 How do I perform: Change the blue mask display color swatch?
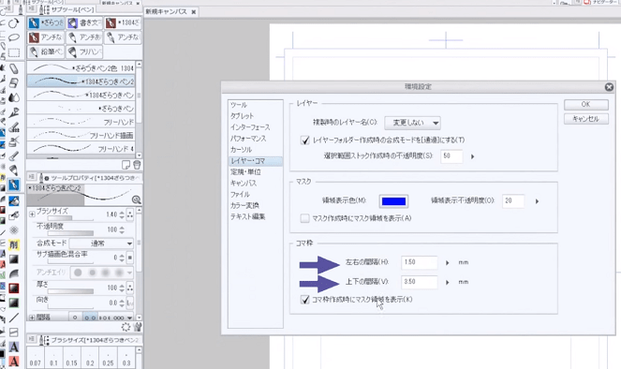tap(393, 201)
